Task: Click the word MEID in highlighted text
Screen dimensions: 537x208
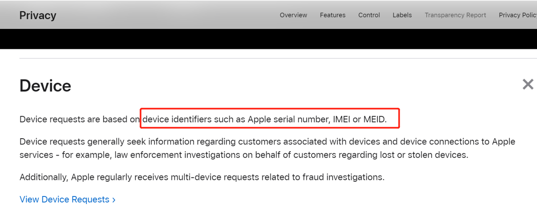Action: coord(374,119)
